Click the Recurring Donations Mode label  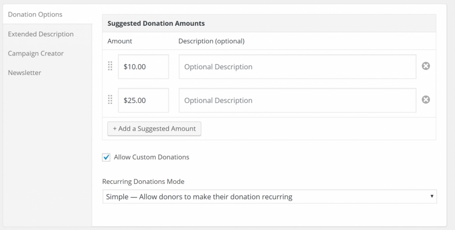(x=144, y=182)
